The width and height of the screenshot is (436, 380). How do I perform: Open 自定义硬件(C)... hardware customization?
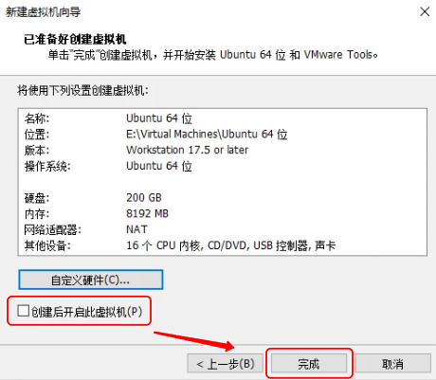point(91,280)
